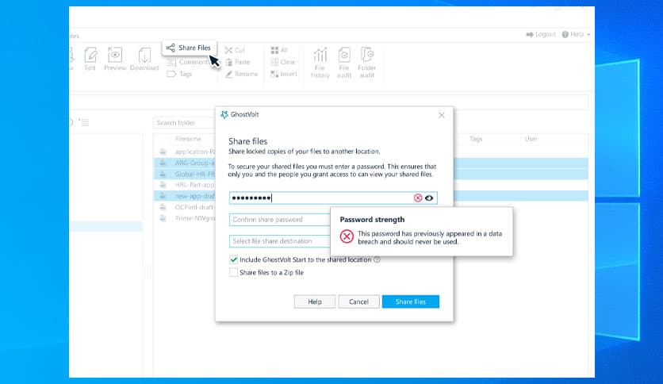Open File audit
This screenshot has width=663, height=384.
click(343, 63)
